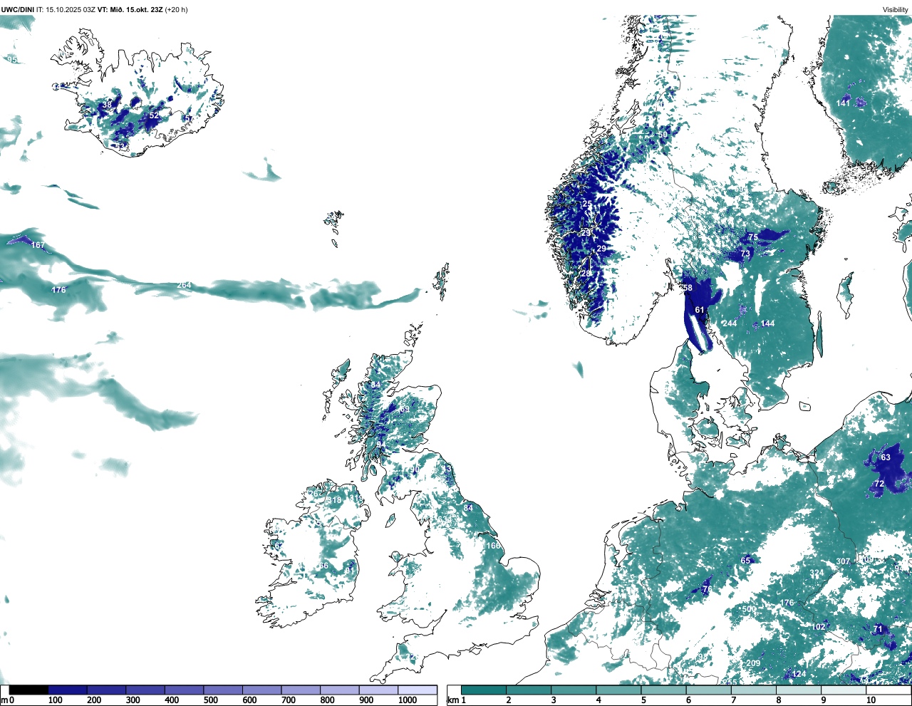Click the "65" value over central Germany

tap(745, 560)
